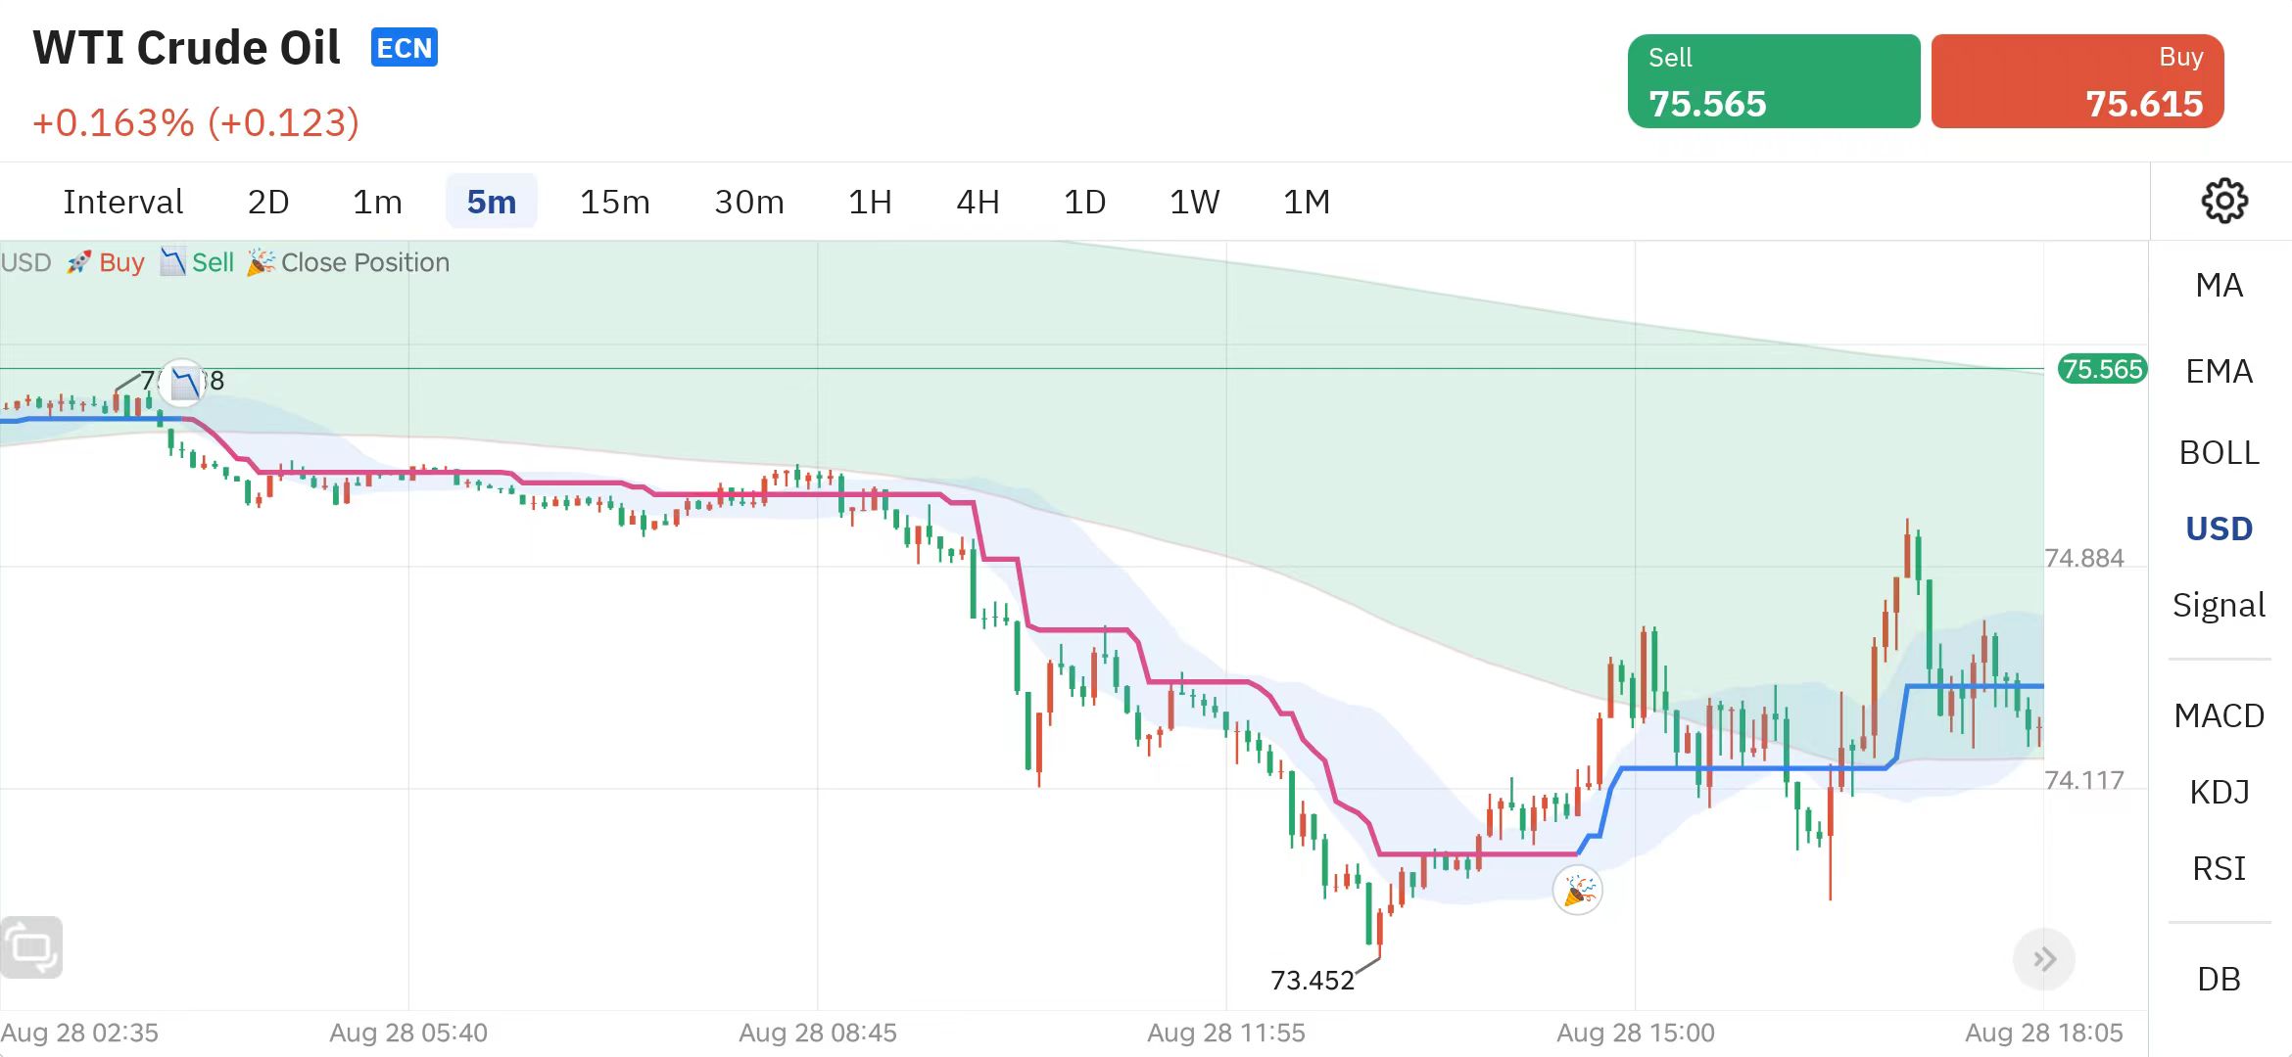Select the Signal indicator option
This screenshot has height=1057, width=2292.
[x=2219, y=605]
